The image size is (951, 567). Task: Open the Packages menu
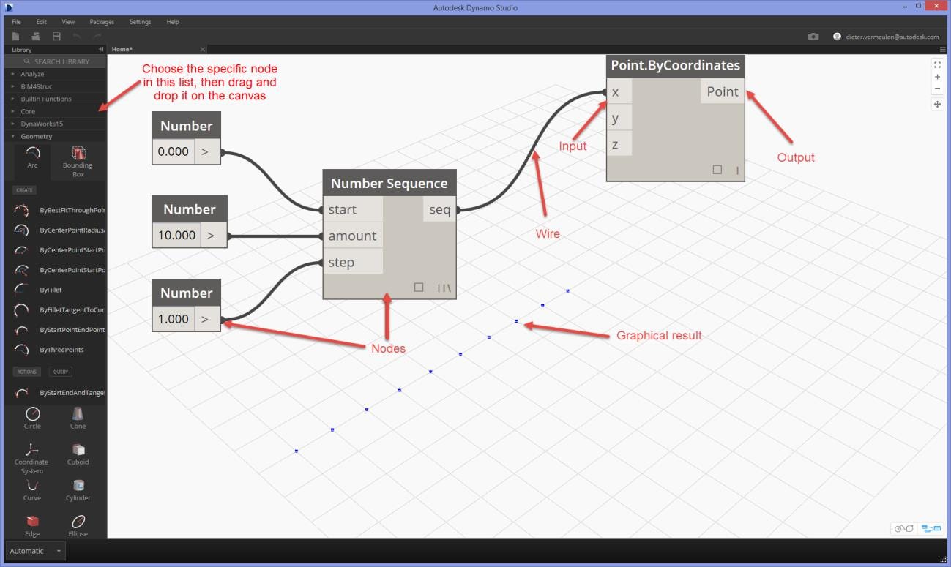[x=102, y=22]
